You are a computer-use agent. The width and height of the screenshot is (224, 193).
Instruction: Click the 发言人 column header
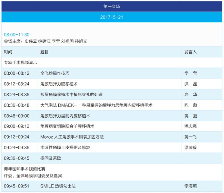pos(191,52)
